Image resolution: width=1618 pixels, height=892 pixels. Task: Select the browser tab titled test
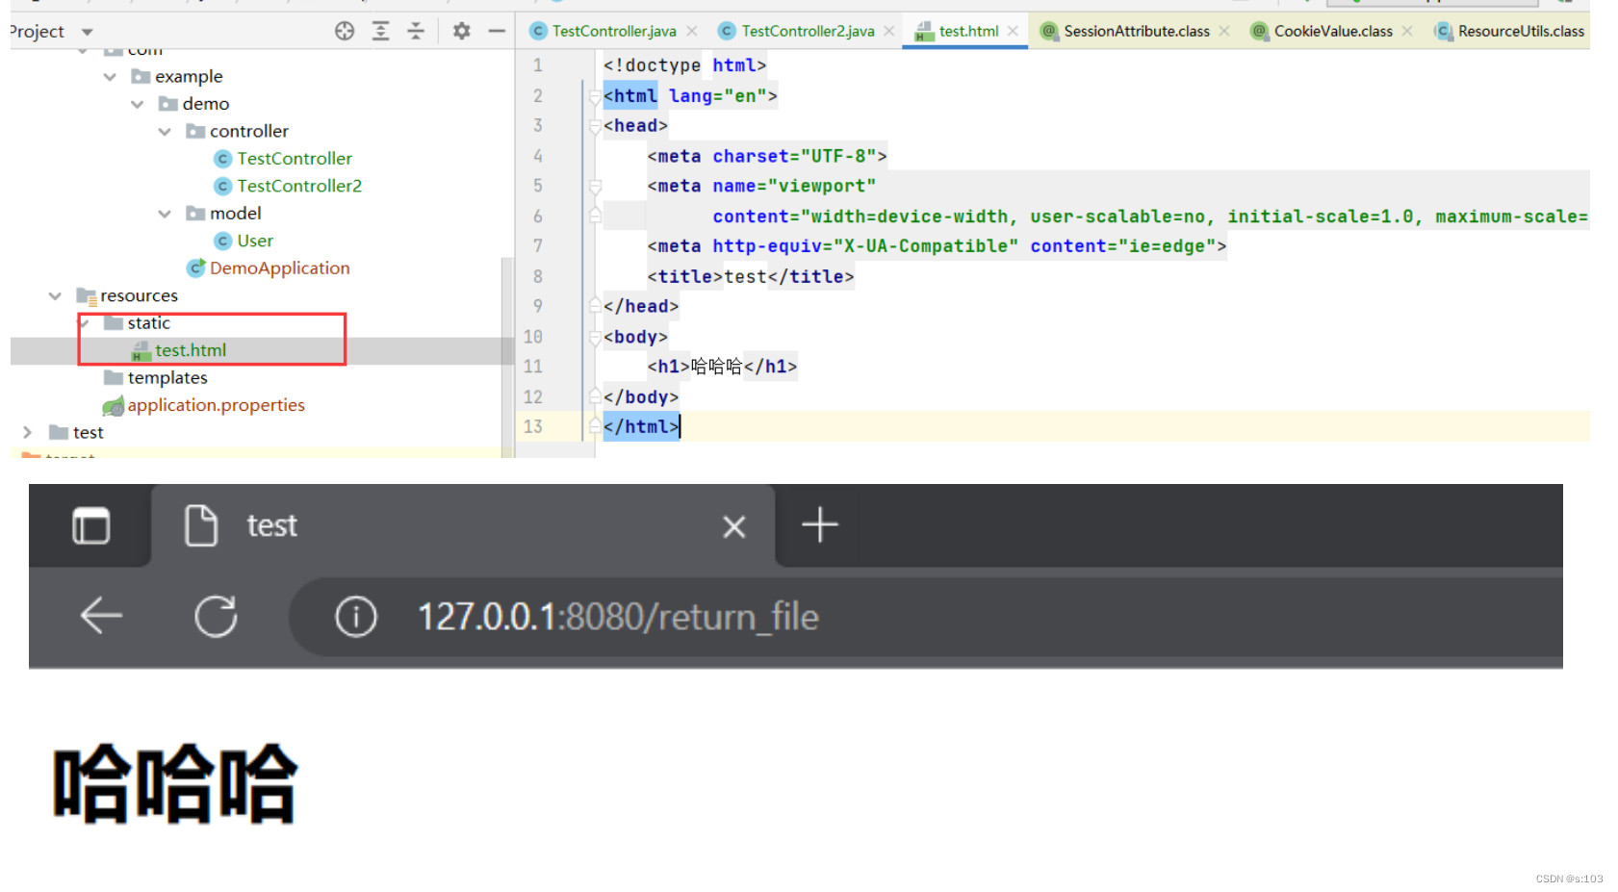click(463, 526)
